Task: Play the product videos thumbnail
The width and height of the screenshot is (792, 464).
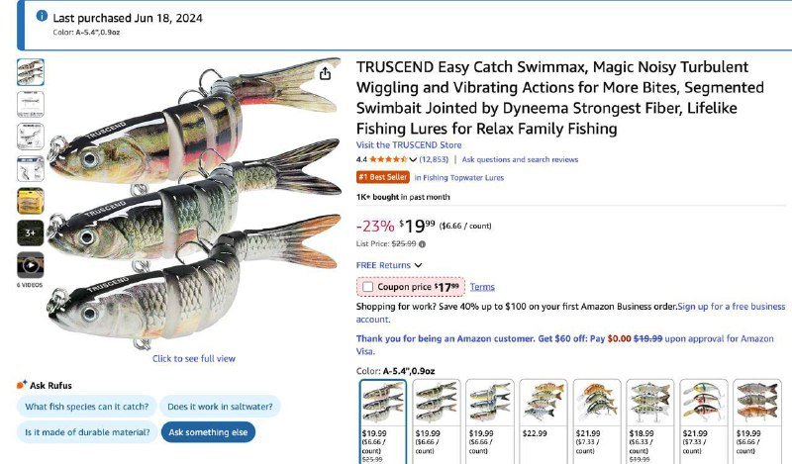Action: point(31,265)
